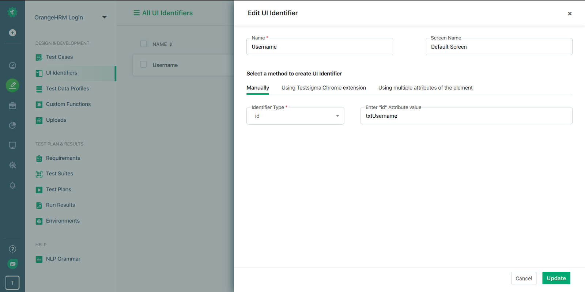Open the dashboard gauge icon
Image resolution: width=585 pixels, height=292 pixels.
click(12, 65)
